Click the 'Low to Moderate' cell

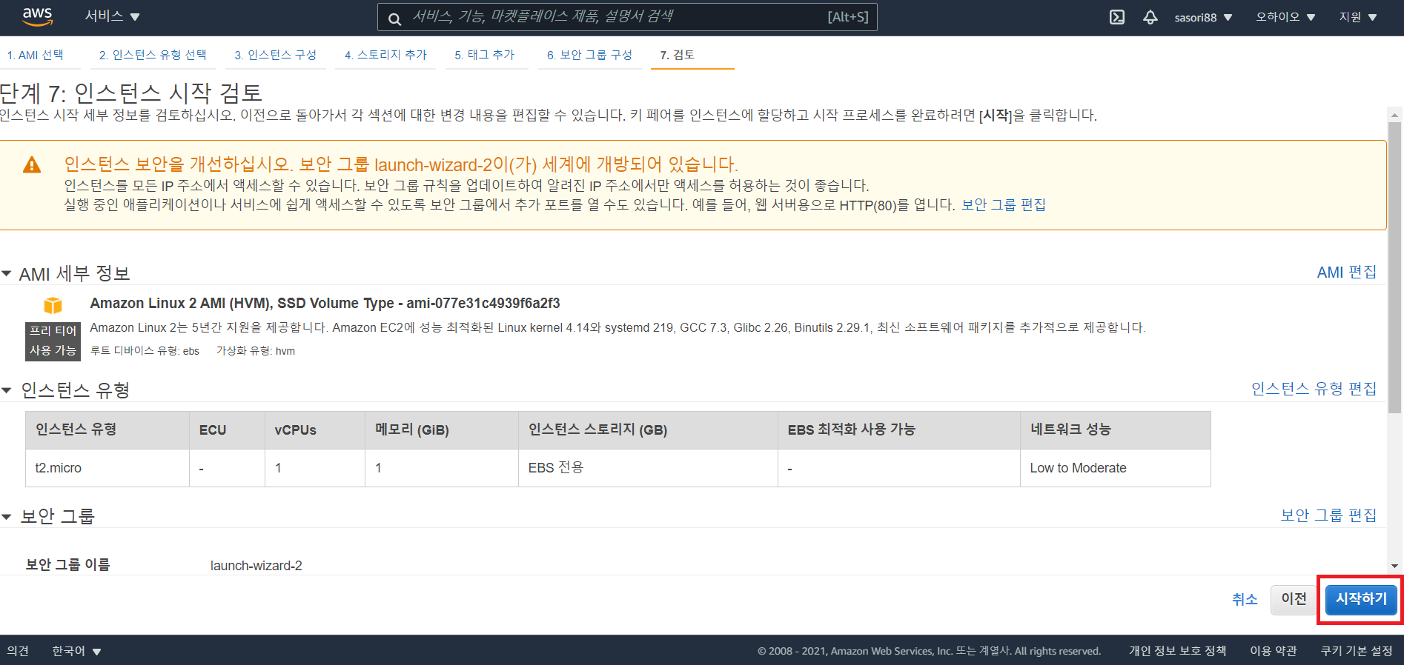[1116, 468]
